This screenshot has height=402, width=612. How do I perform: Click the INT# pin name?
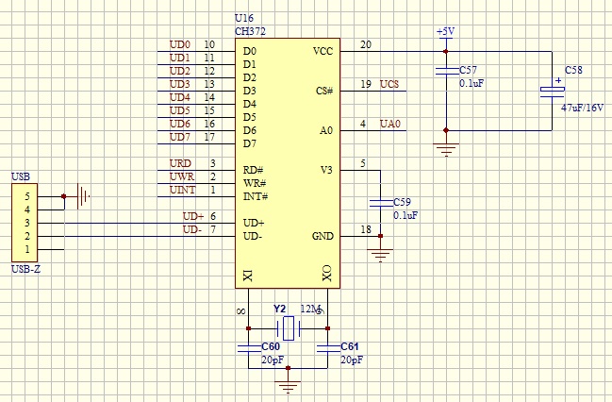click(x=256, y=196)
